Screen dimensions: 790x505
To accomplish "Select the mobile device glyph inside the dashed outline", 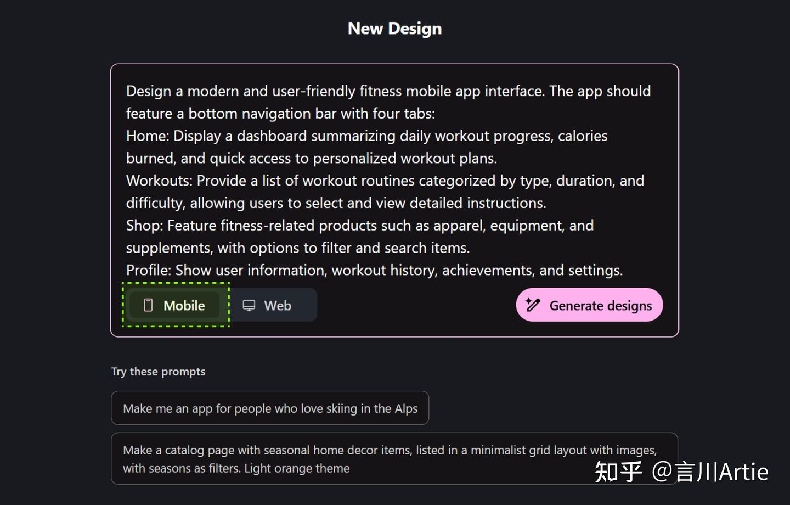I will [x=149, y=305].
